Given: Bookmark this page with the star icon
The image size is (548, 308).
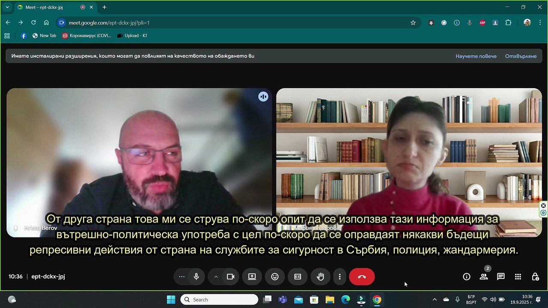Looking at the screenshot, I should (x=413, y=23).
